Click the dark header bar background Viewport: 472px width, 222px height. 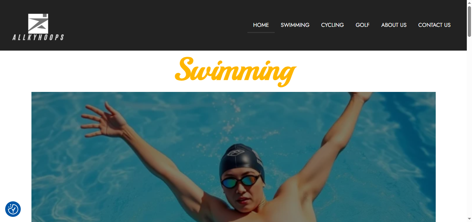(155, 25)
